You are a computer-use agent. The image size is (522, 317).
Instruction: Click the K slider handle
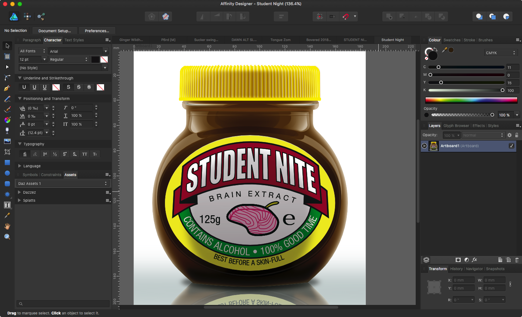[x=503, y=90]
